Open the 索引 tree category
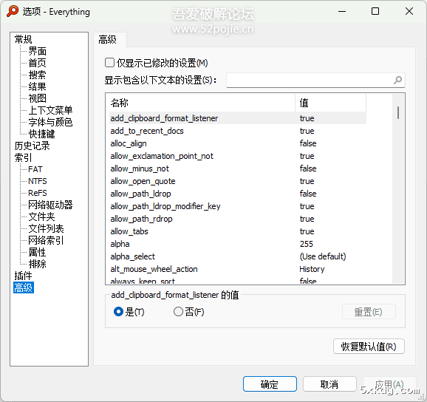 (24, 157)
